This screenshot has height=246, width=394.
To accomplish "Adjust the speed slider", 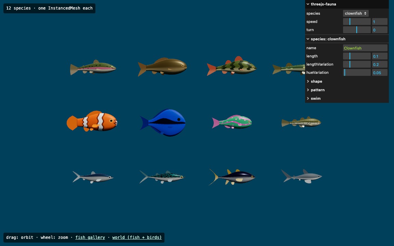I will tap(357, 22).
